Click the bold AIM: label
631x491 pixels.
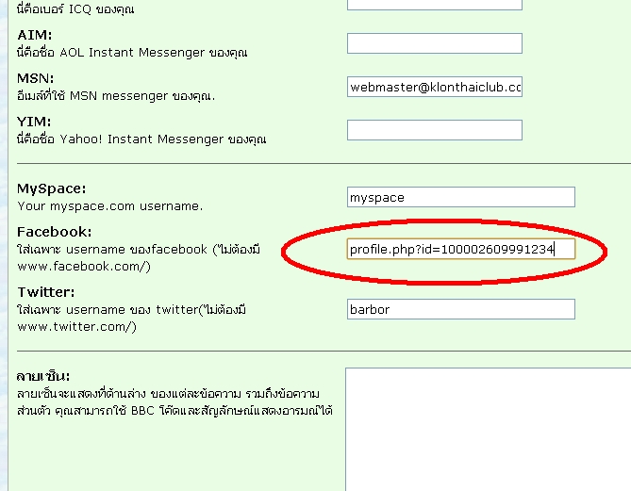point(34,34)
